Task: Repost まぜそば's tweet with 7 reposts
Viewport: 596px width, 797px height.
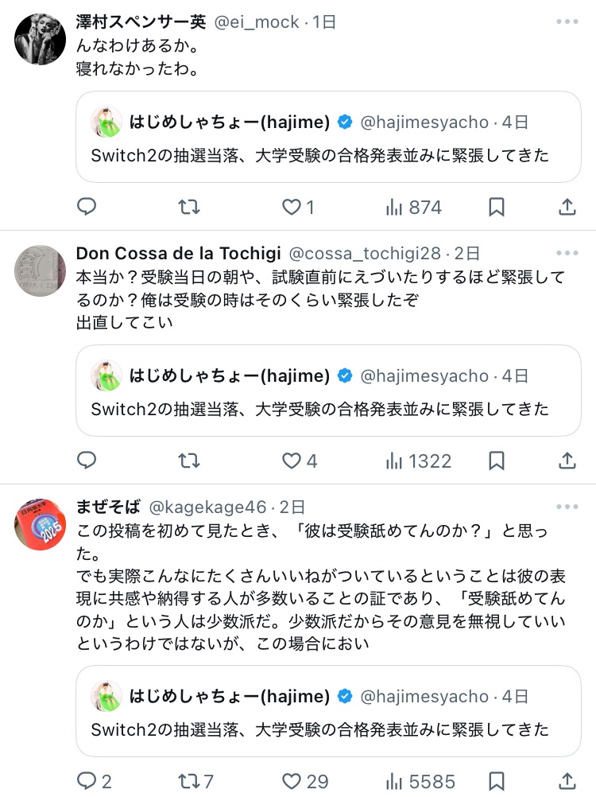Action: point(196,781)
